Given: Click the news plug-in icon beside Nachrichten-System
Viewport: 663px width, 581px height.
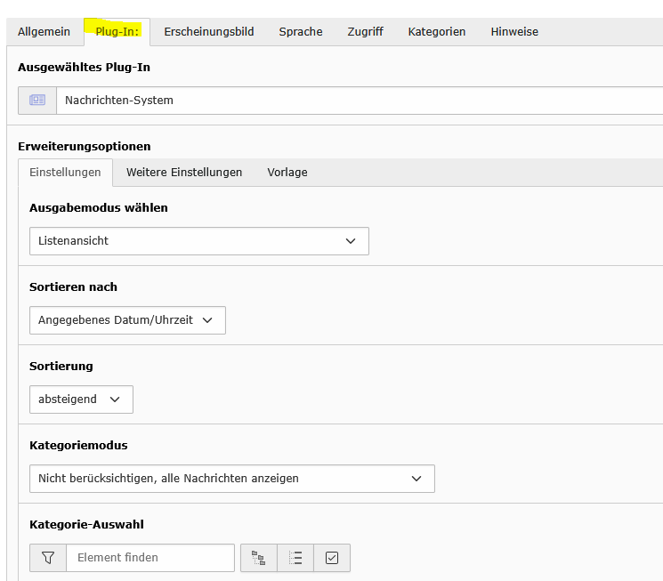Looking at the screenshot, I should (x=37, y=101).
